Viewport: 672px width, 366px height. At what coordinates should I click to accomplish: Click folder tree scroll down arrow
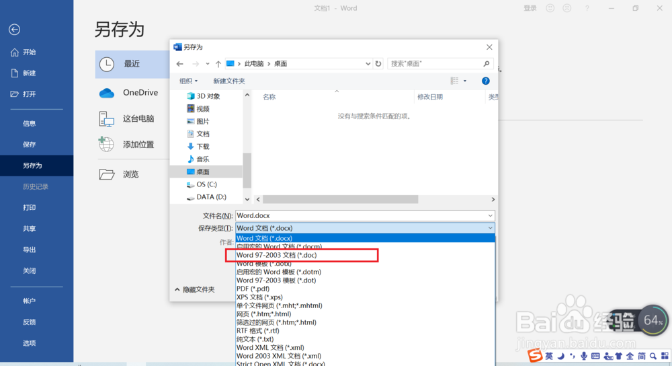click(x=247, y=200)
